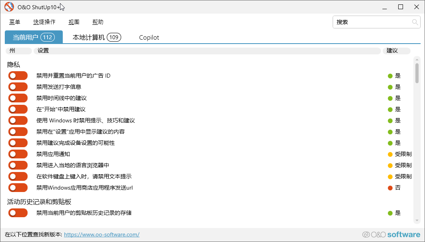Toggle 禁用并重置当前用户的广告 ID switch
This screenshot has width=425, height=242.
click(18, 76)
